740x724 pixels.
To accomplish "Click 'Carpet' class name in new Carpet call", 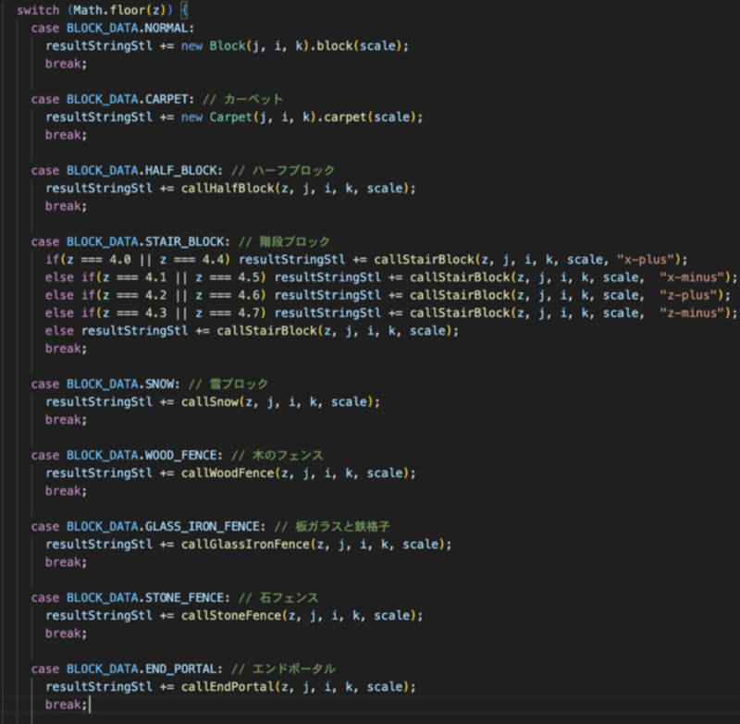I will [x=231, y=117].
